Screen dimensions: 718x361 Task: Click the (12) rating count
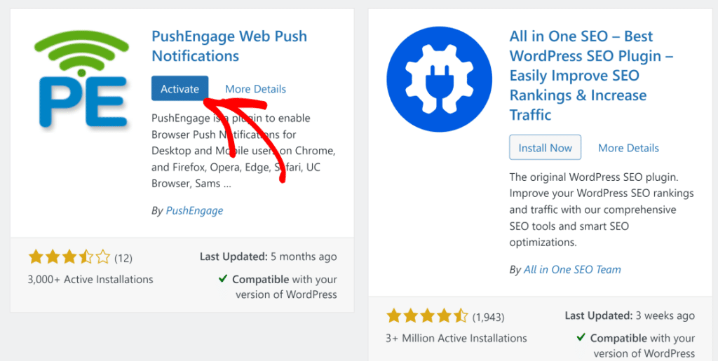[123, 257]
